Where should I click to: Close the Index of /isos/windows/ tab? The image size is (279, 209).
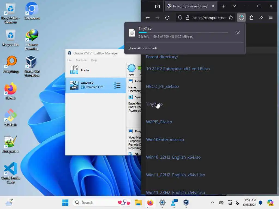click(213, 6)
